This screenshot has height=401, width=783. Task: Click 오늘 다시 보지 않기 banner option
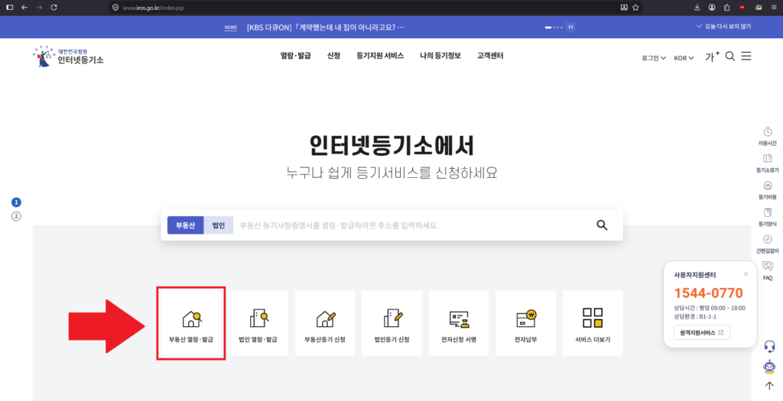point(723,27)
